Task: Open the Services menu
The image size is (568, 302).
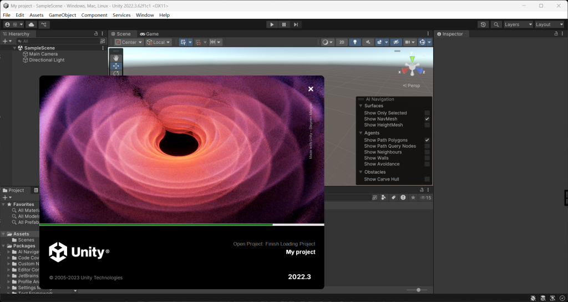Action: point(121,15)
